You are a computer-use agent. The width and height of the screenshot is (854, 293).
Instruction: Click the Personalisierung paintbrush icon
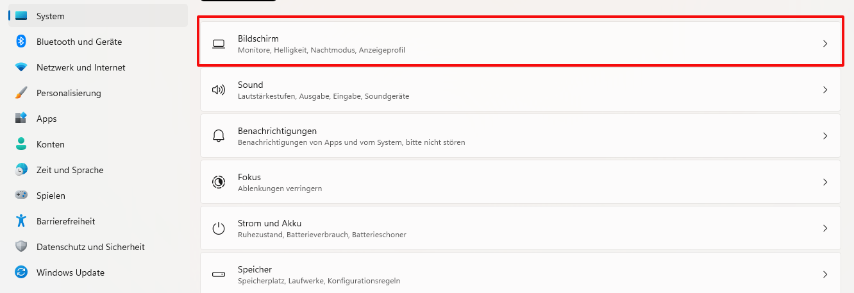coord(21,93)
